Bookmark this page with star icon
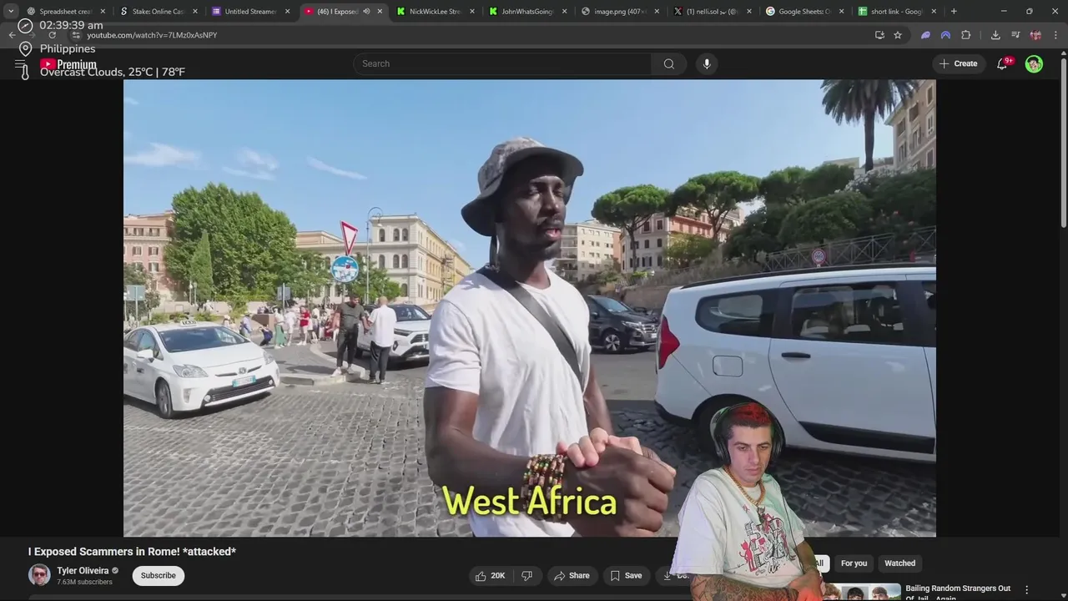The width and height of the screenshot is (1068, 601). point(898,35)
